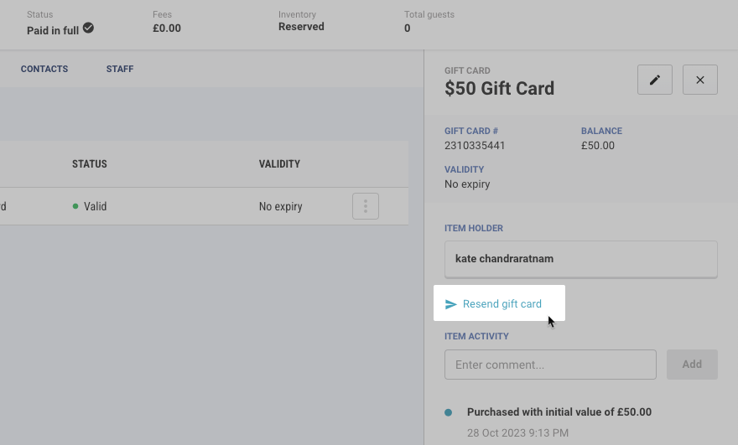Click the paper plane send icon
The image size is (738, 445).
[x=451, y=304]
